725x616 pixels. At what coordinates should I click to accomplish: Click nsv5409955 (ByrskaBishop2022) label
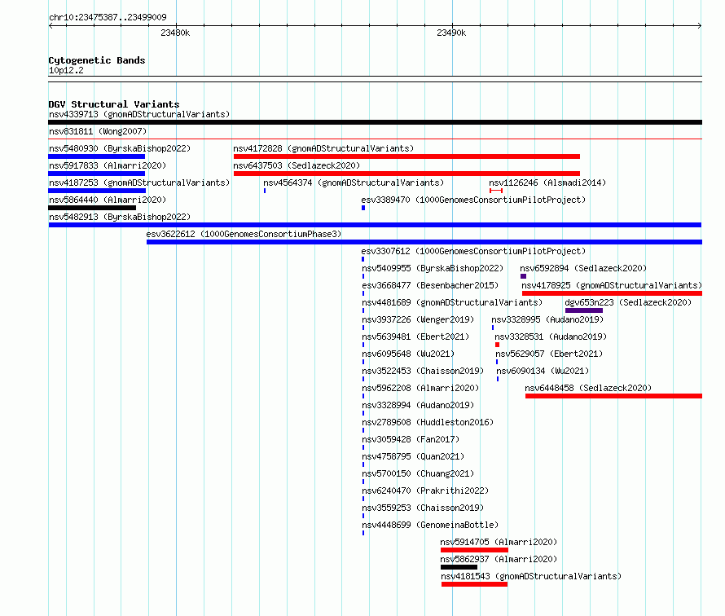433,268
